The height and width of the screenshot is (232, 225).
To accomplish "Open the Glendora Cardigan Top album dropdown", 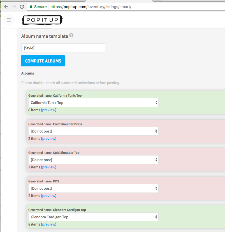I will pos(93,217).
